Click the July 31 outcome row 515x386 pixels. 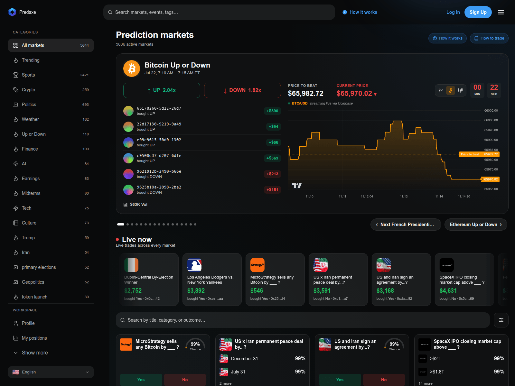pos(262,372)
